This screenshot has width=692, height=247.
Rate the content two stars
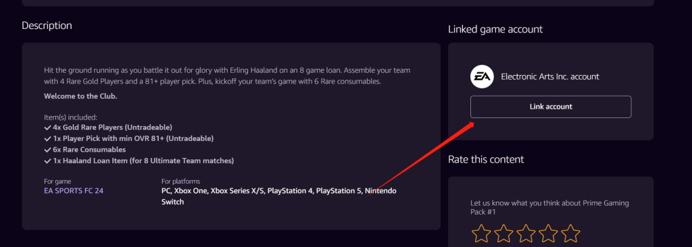point(503,234)
